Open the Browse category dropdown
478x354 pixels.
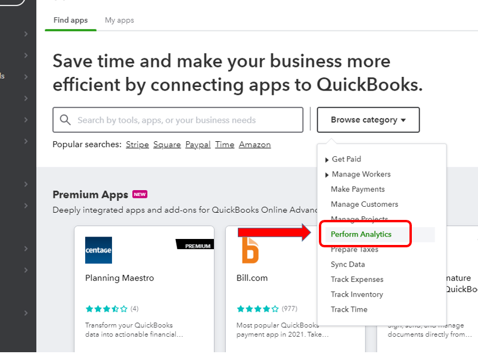click(x=368, y=120)
